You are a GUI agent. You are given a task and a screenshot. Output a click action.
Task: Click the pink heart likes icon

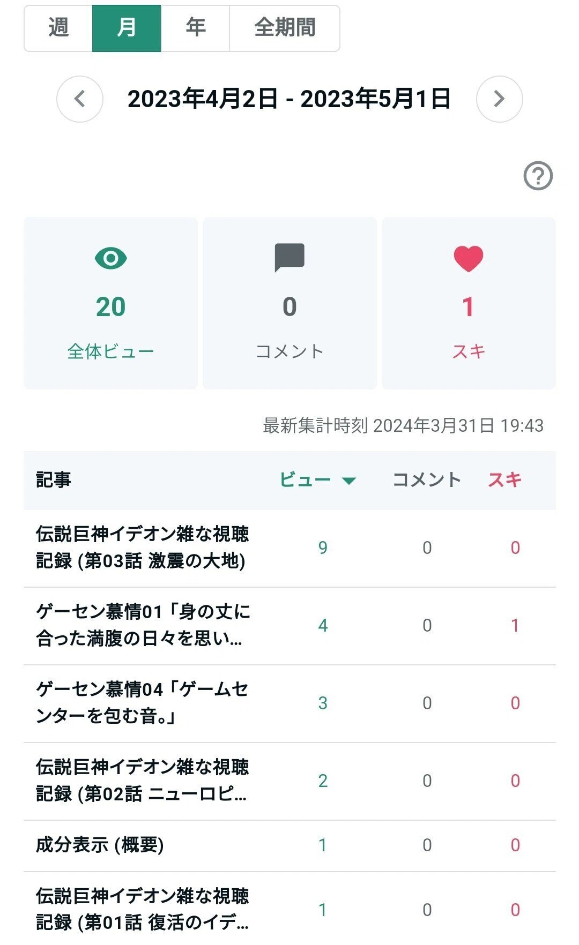(469, 259)
